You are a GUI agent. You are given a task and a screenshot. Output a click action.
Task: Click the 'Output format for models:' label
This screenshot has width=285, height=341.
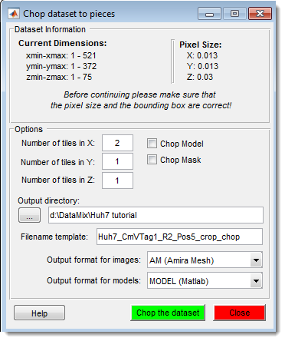[93, 280]
